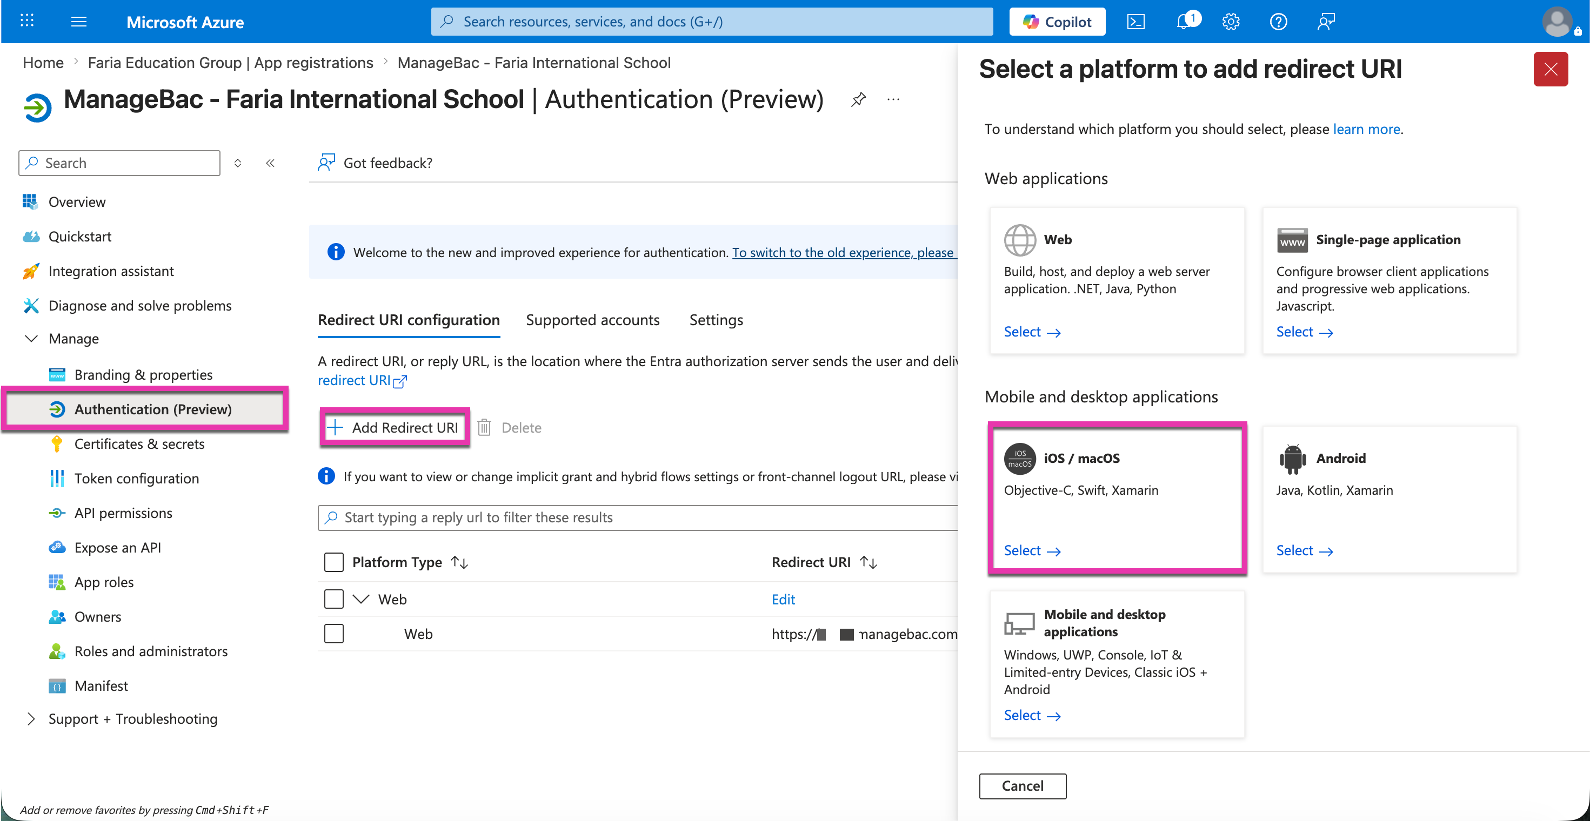Close the Select a platform panel

pos(1551,69)
